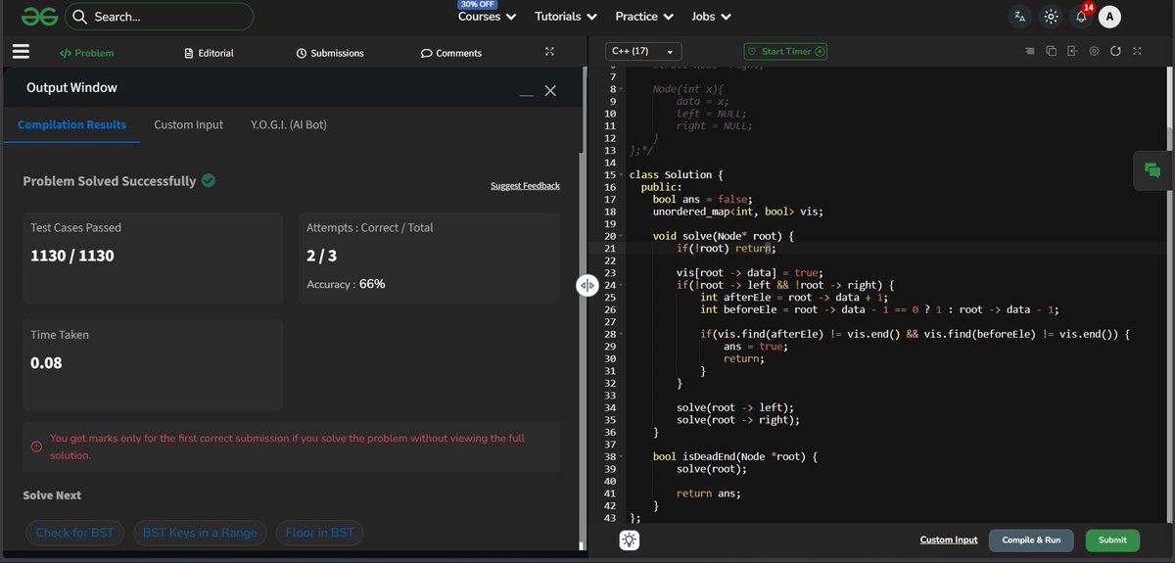Click the export code icon
Viewport: 1175px width, 563px height.
[x=1072, y=51]
